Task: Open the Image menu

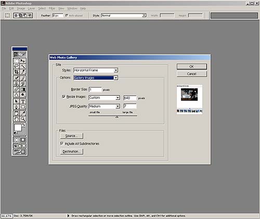Action: point(21,8)
